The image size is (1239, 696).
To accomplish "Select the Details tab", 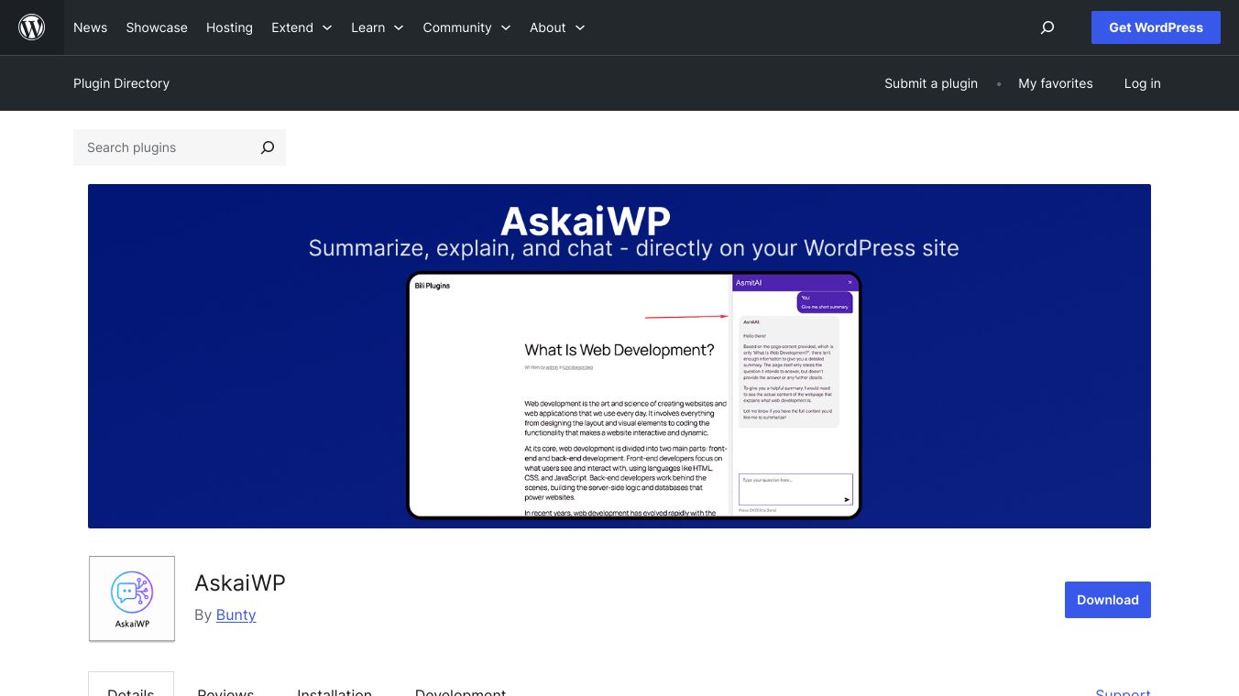I will (x=131, y=686).
